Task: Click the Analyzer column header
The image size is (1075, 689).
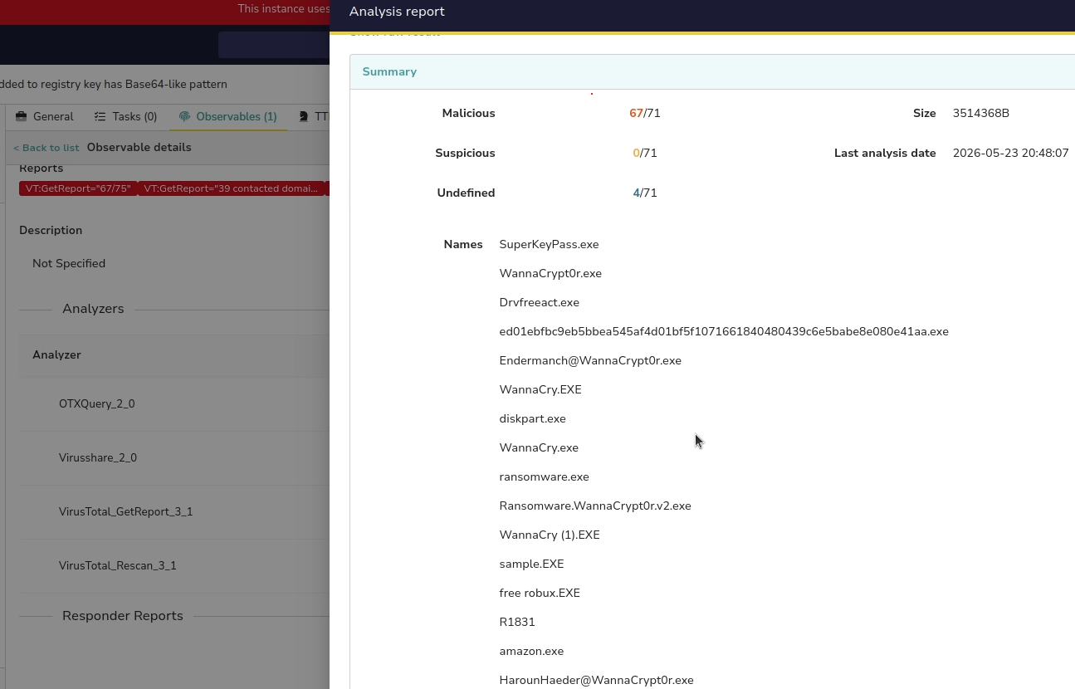Action: tap(56, 354)
